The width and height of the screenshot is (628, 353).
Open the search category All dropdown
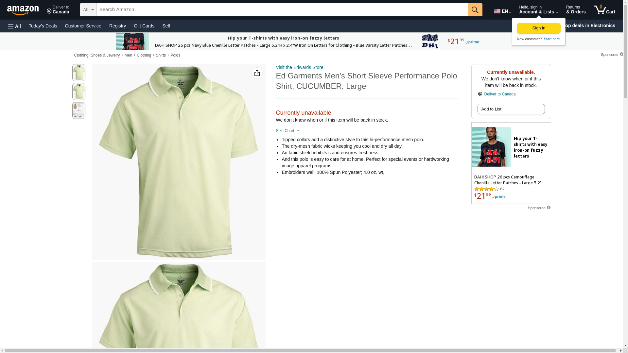pyautogui.click(x=88, y=10)
